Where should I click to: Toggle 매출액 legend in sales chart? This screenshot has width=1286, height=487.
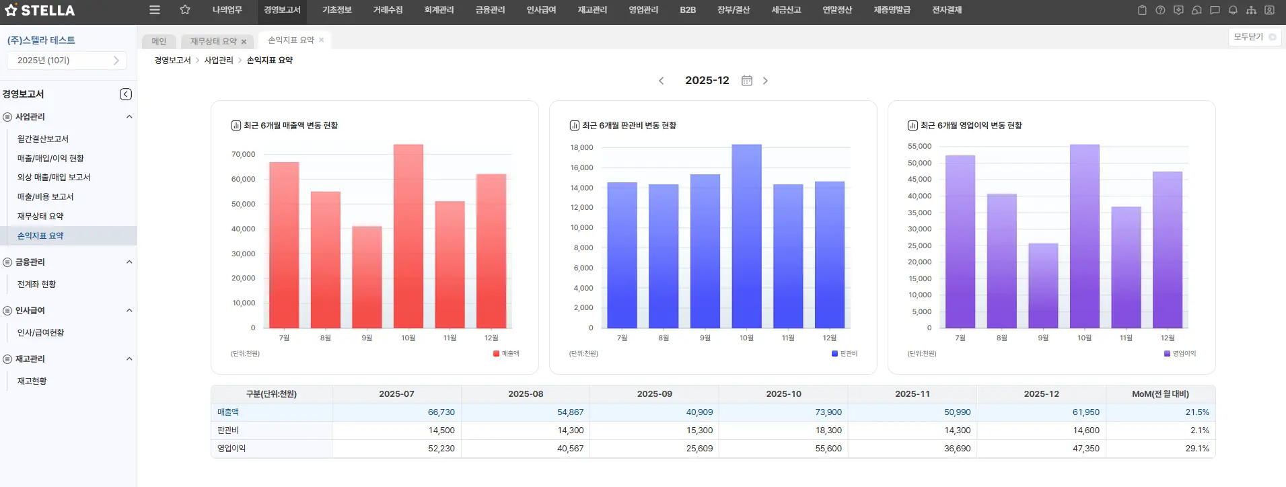click(506, 354)
